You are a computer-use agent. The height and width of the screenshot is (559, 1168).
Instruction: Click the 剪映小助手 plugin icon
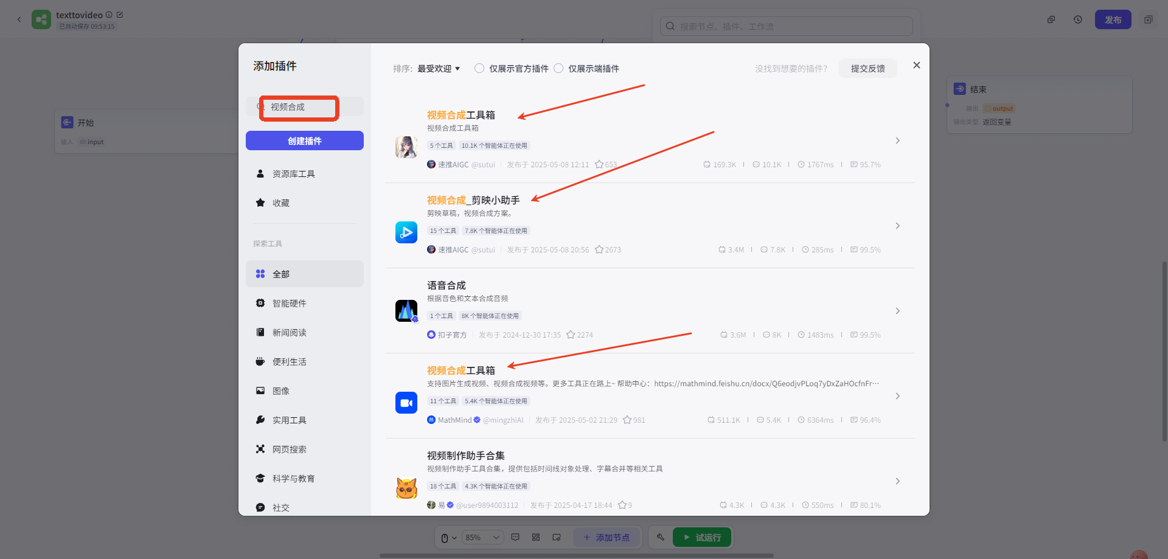tap(406, 232)
